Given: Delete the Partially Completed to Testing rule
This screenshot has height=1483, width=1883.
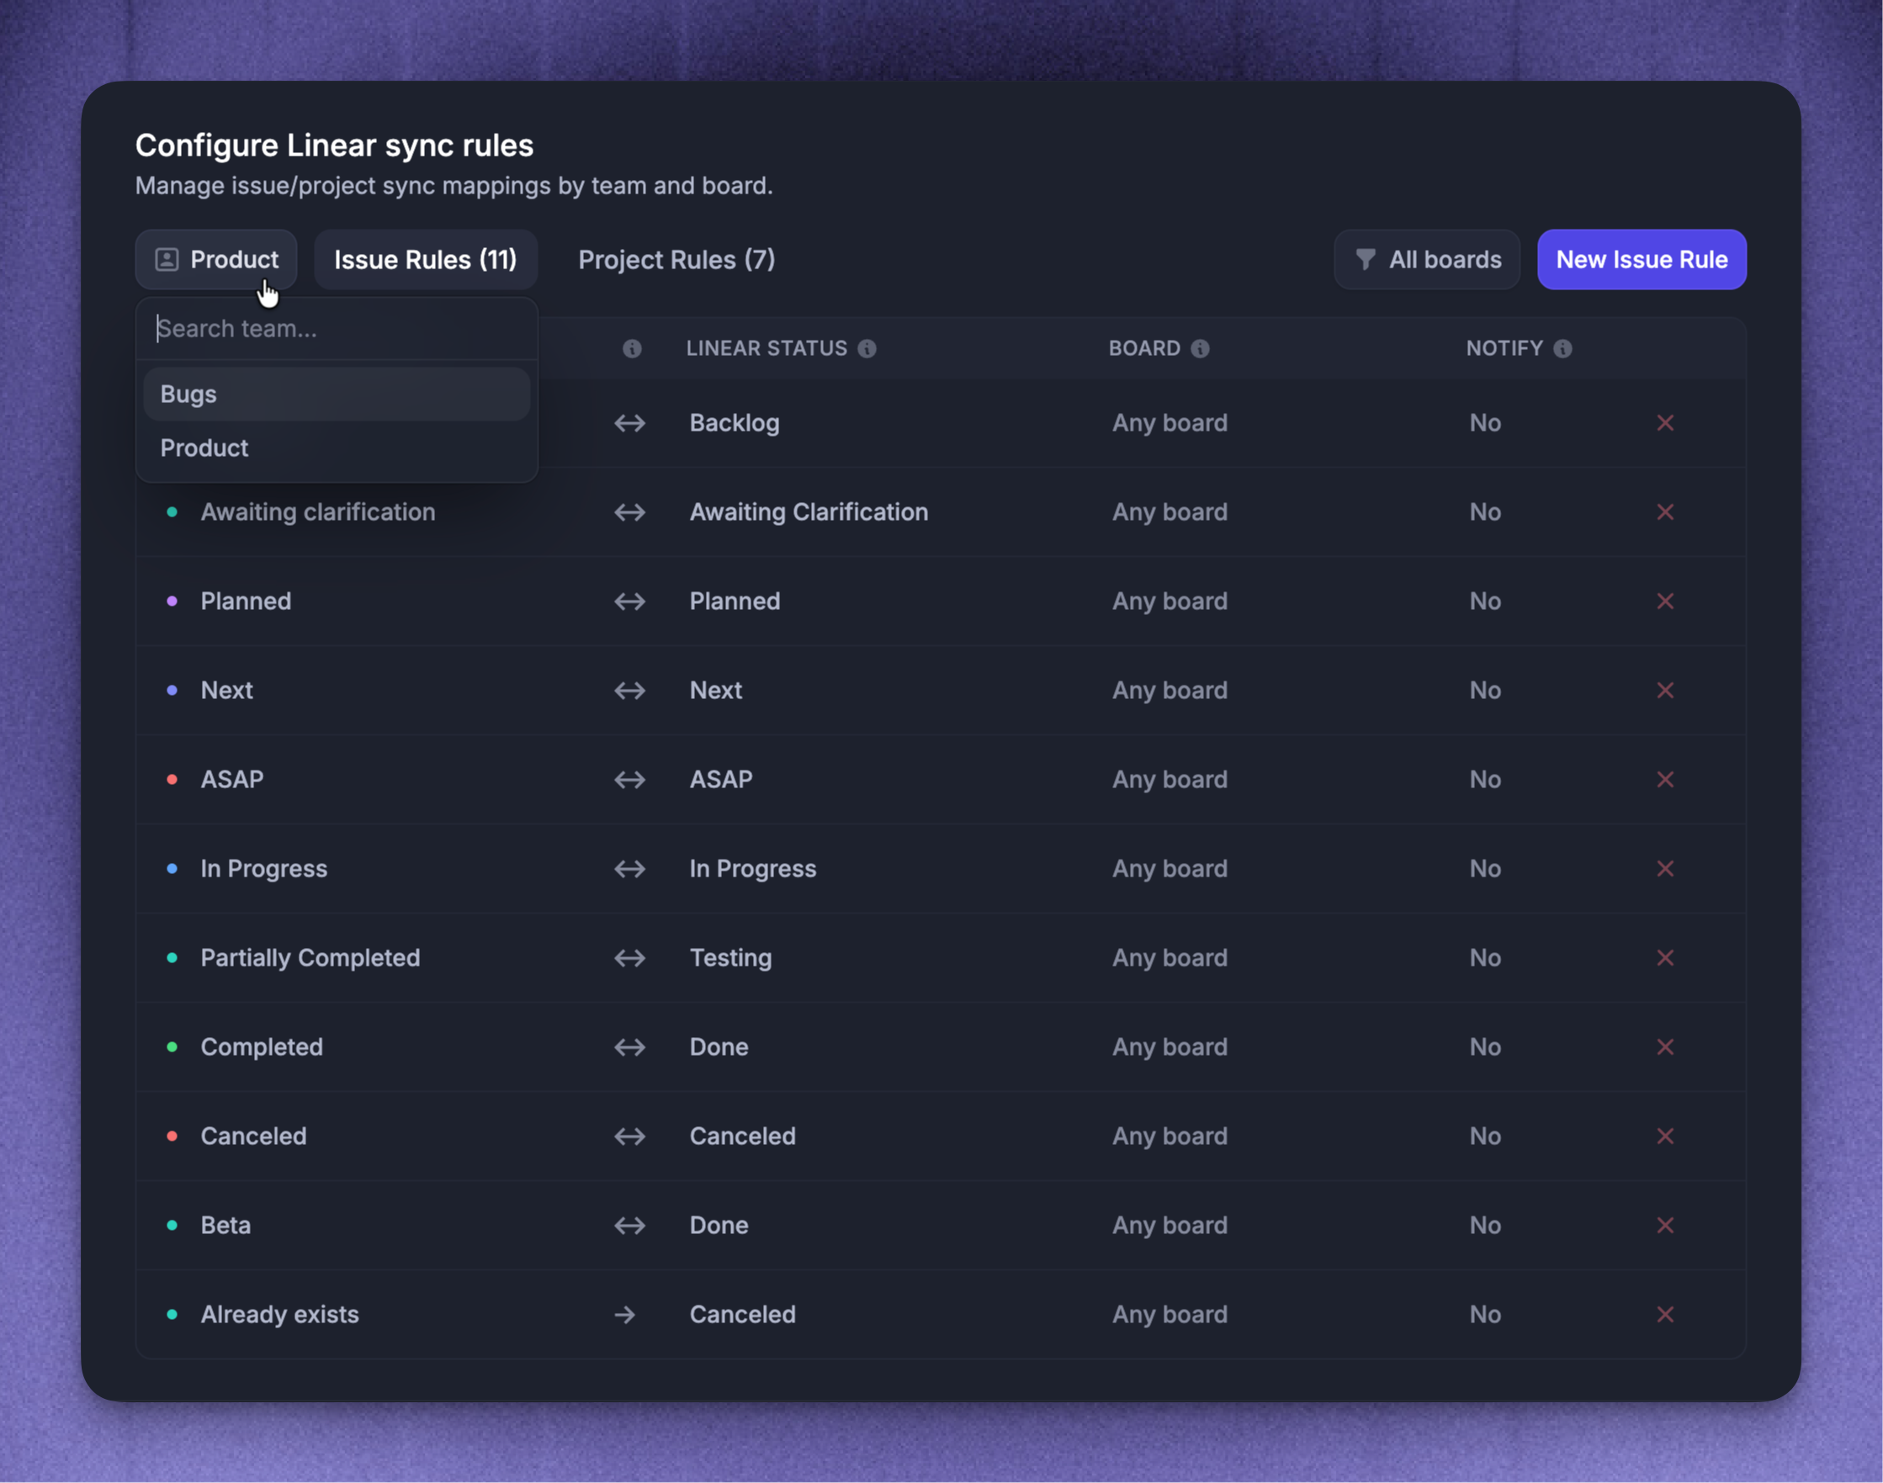Looking at the screenshot, I should pos(1664,958).
